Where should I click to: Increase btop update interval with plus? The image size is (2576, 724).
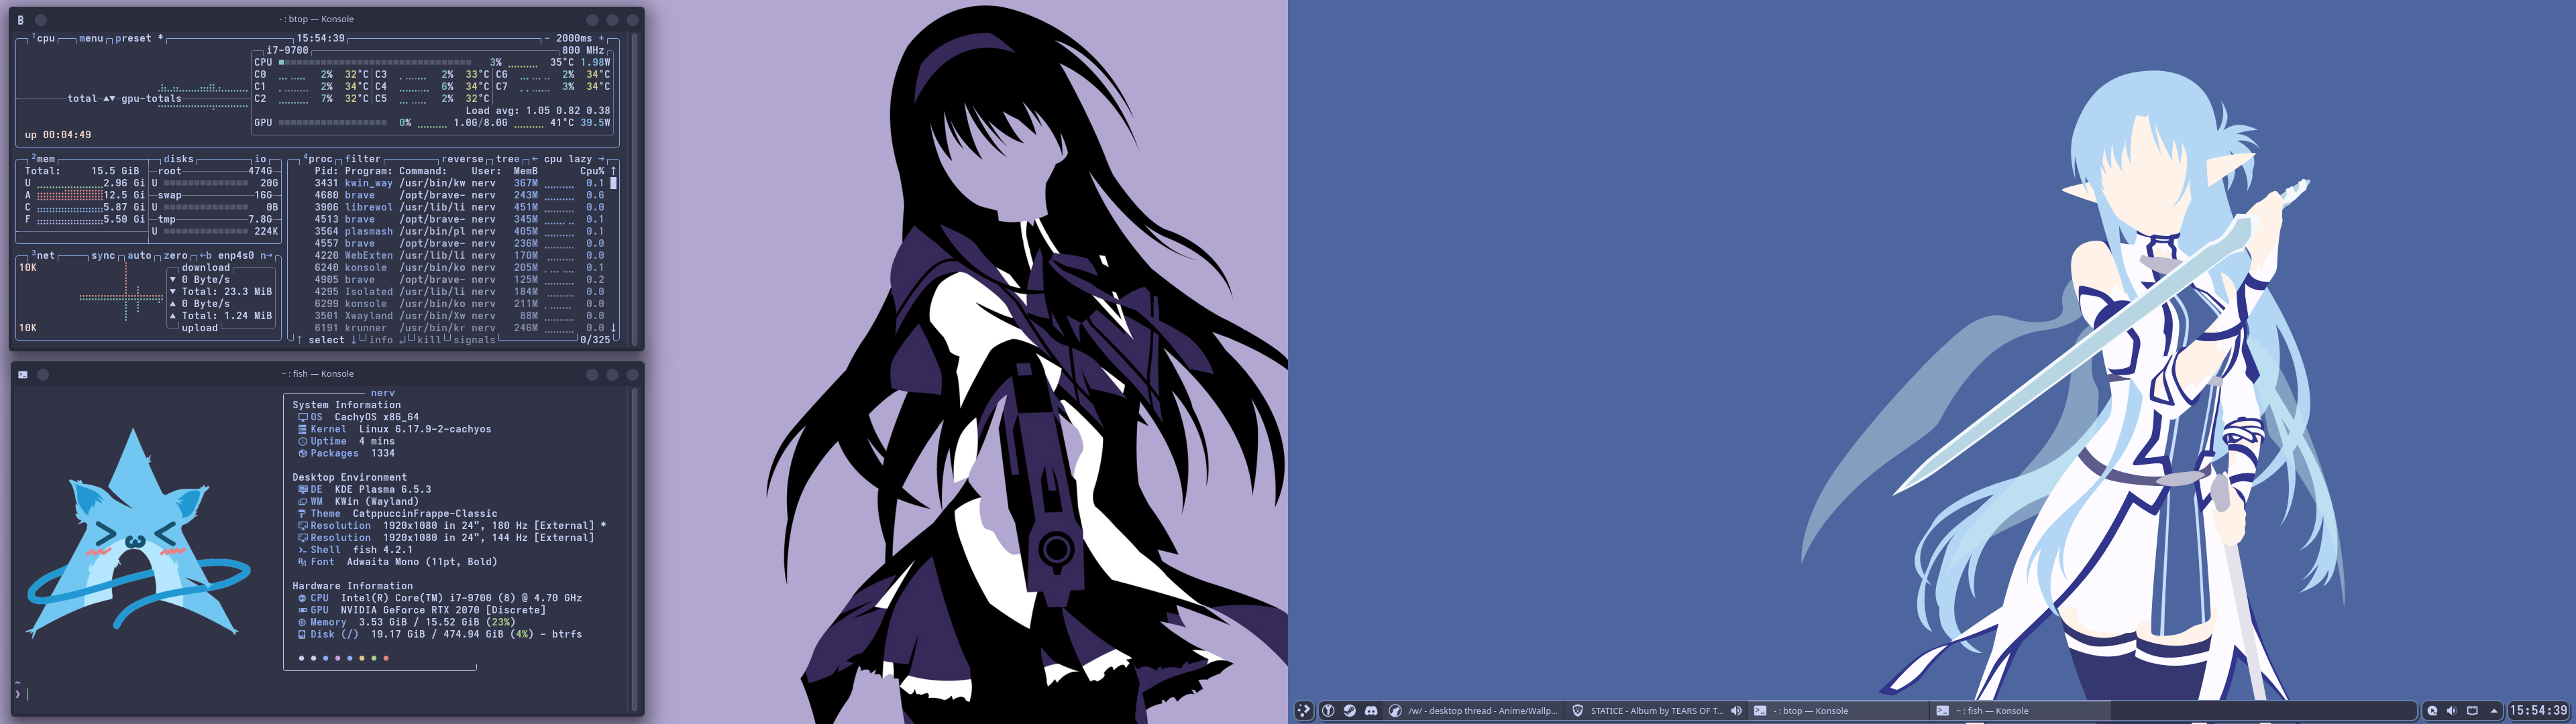pos(601,39)
